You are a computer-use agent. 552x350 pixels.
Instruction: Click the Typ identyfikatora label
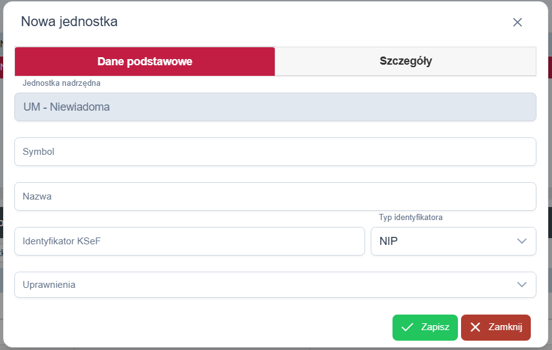[x=411, y=218]
